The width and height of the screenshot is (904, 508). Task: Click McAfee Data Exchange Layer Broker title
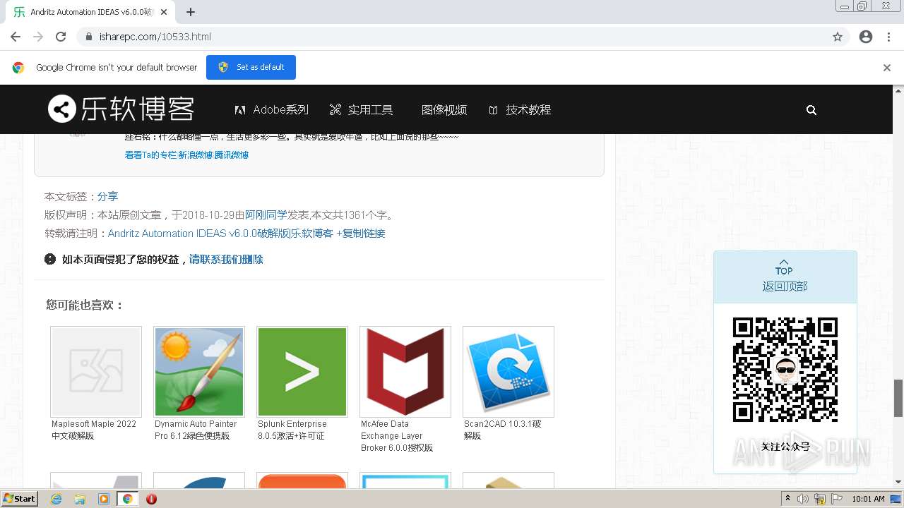pyautogui.click(x=397, y=436)
